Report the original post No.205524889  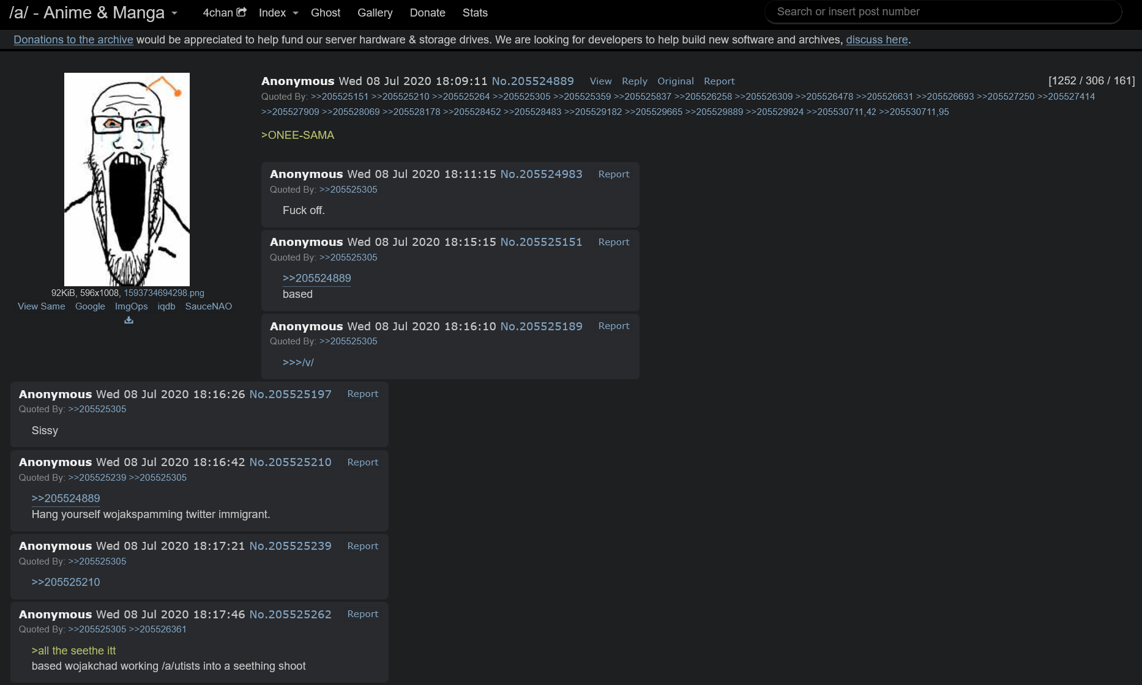pyautogui.click(x=719, y=81)
